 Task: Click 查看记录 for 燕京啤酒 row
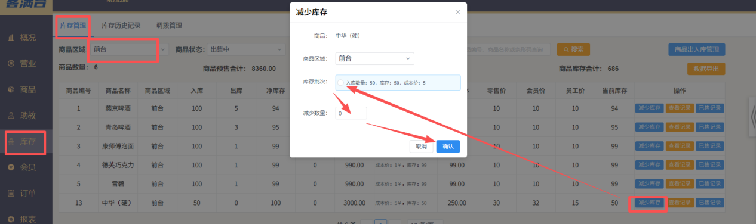pyautogui.click(x=679, y=108)
